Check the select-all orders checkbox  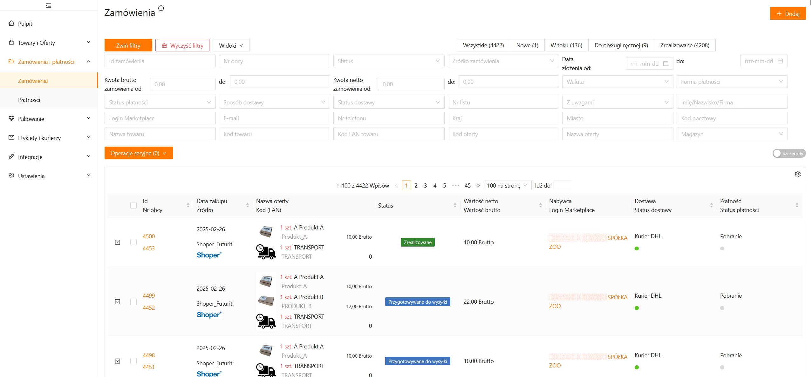tap(133, 205)
